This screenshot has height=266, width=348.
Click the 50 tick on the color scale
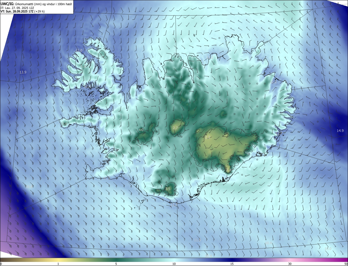[346, 264]
